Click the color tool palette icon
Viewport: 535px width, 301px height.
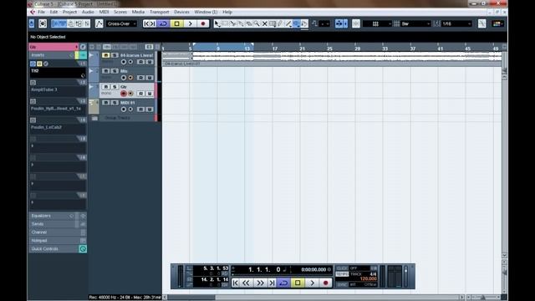(x=497, y=23)
